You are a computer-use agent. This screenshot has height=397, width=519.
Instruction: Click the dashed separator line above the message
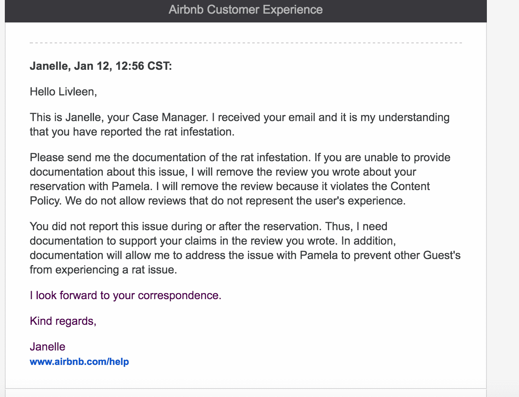coord(246,43)
